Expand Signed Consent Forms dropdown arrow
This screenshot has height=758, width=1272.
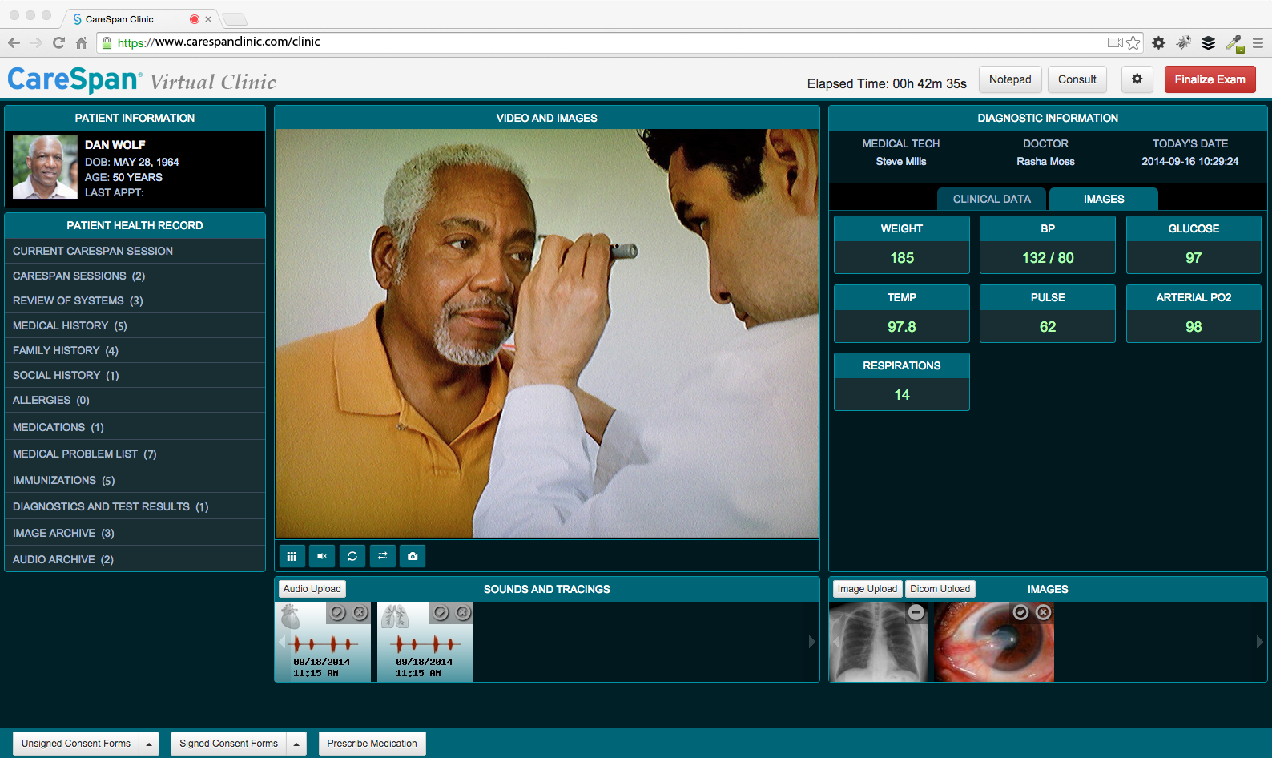(296, 744)
